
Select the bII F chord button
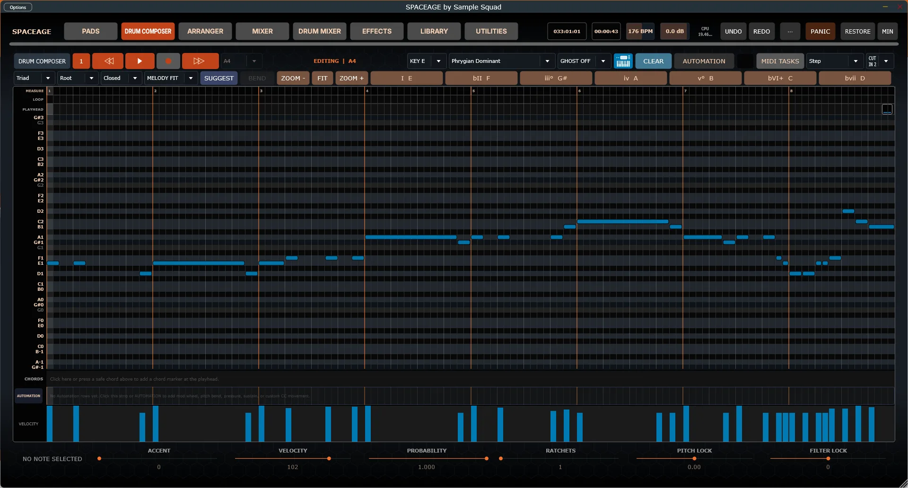[481, 78]
